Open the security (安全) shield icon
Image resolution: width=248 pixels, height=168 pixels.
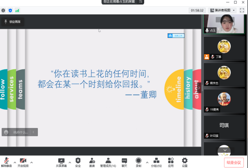pyautogui.click(x=78, y=160)
